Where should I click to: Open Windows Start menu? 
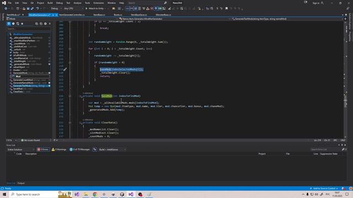tap(4, 194)
